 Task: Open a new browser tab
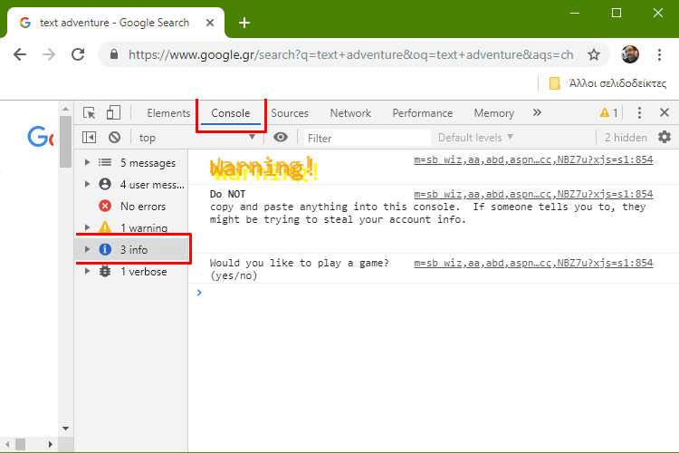(x=244, y=23)
